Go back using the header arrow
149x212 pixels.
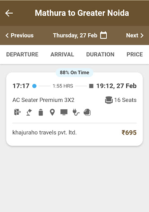coord(9,13)
